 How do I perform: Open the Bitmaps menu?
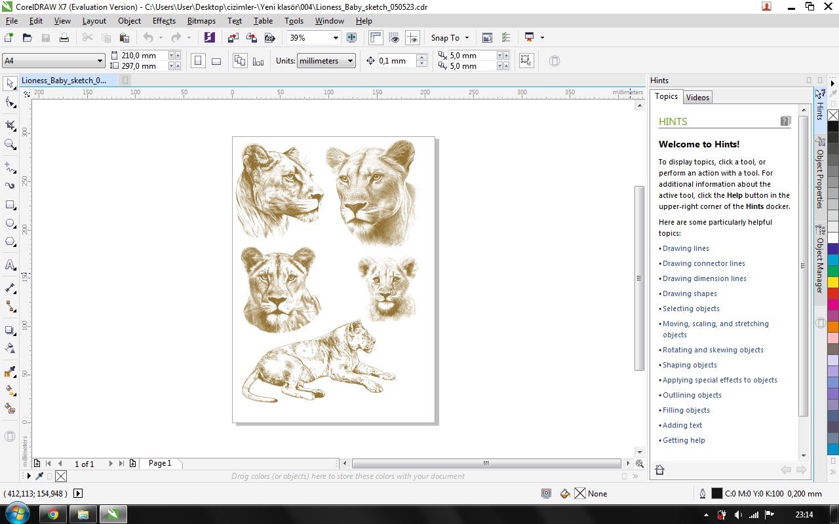pos(201,20)
